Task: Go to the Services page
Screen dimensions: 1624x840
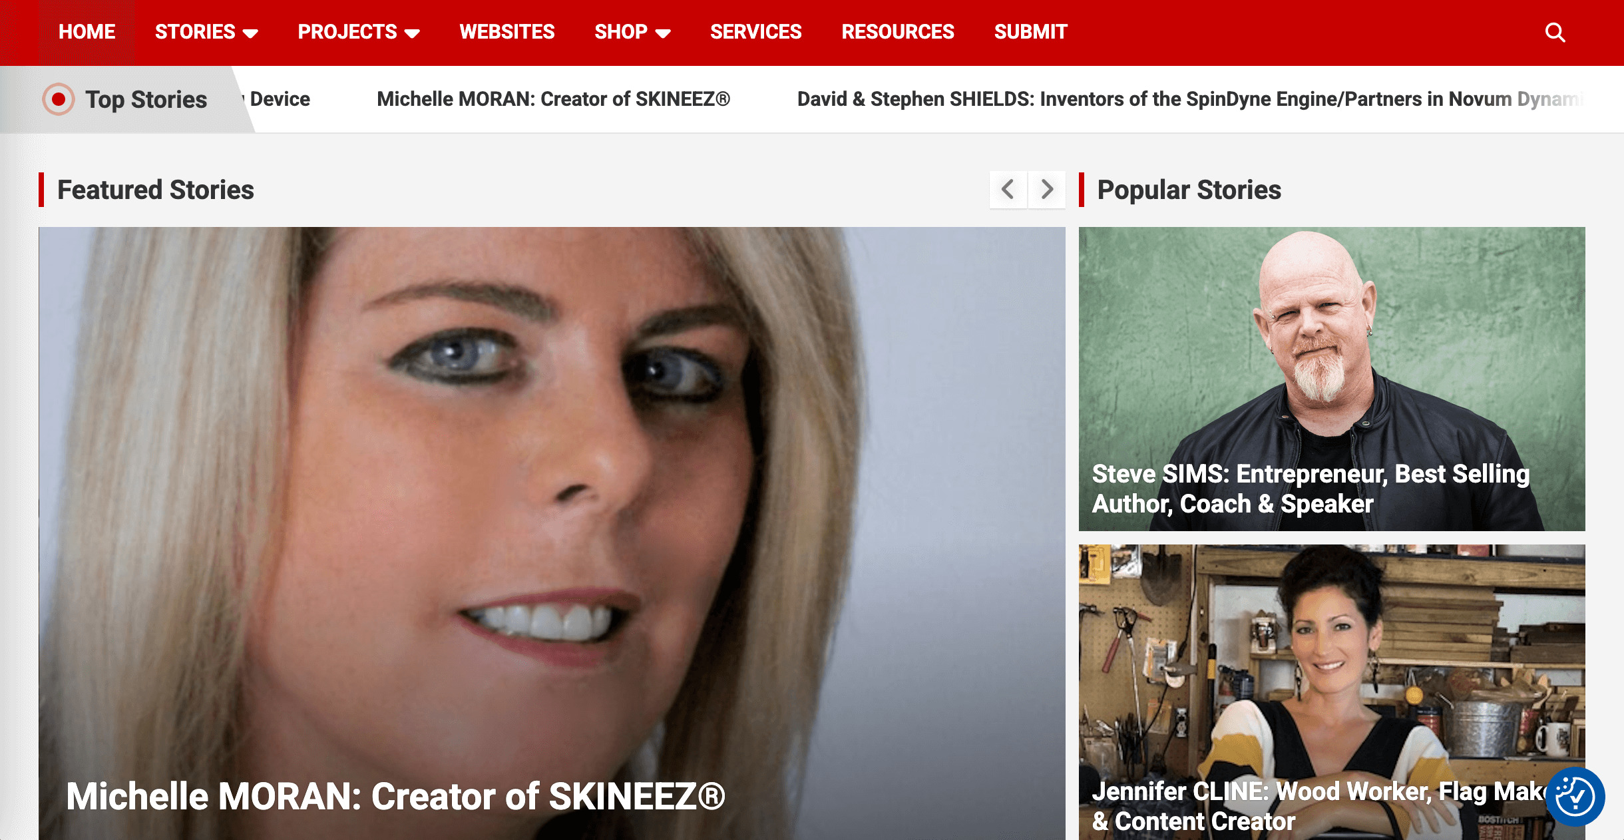Action: click(x=755, y=32)
